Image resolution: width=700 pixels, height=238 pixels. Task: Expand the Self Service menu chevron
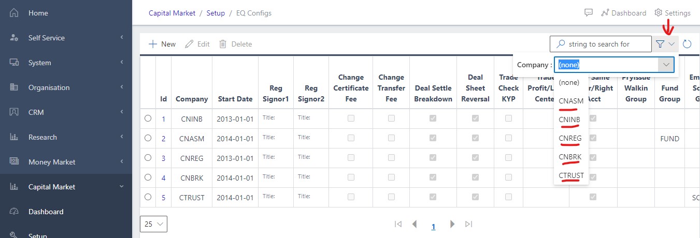coord(121,38)
